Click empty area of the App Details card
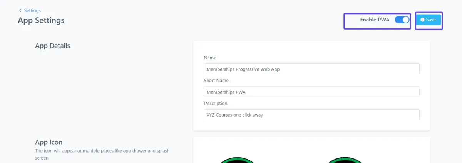Viewport: 462px width, 163px height. pos(311,48)
